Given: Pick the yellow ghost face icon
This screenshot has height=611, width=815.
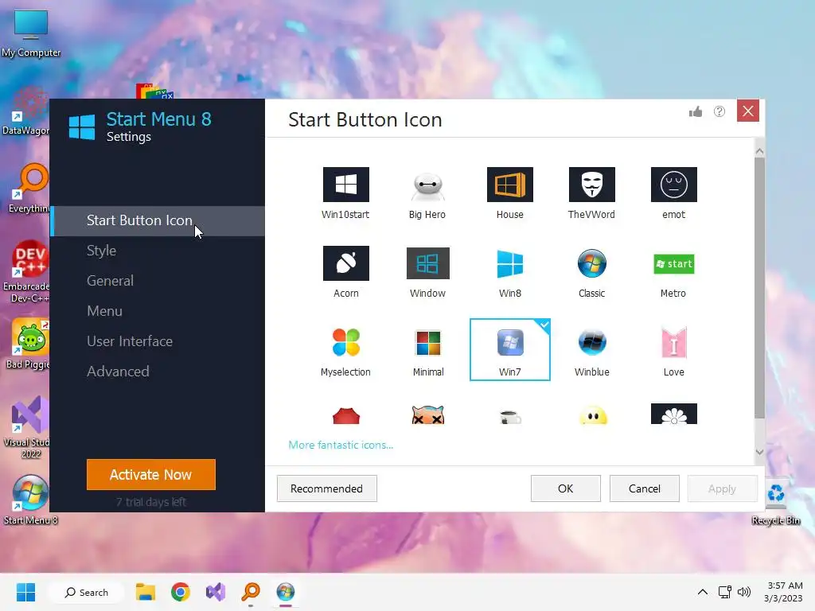Looking at the screenshot, I should [592, 415].
